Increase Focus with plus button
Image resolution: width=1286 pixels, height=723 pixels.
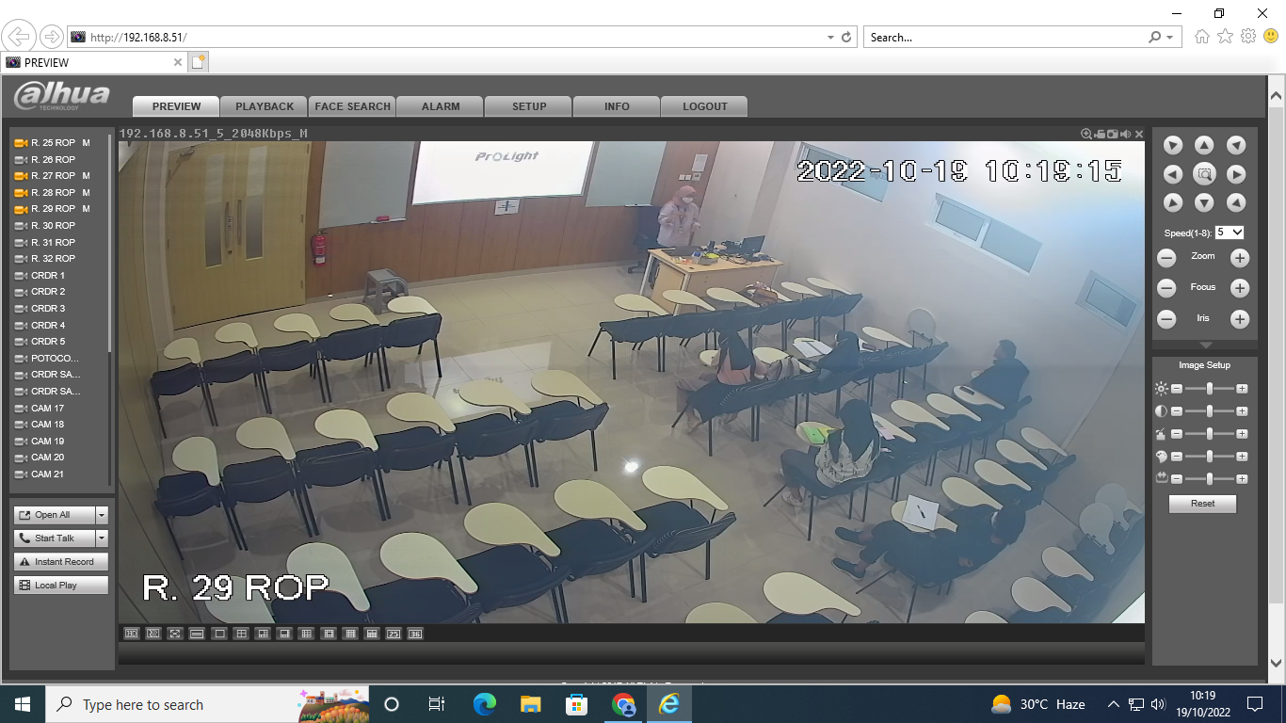point(1240,289)
